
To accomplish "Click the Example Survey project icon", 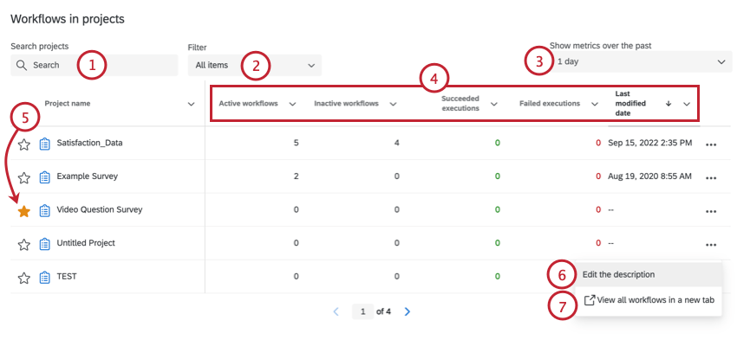I will 45,177.
